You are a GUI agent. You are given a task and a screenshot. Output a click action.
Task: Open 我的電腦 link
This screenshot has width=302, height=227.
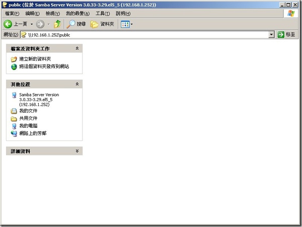(28, 126)
